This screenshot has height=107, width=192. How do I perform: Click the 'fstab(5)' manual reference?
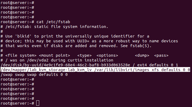pyautogui.click(x=139, y=46)
